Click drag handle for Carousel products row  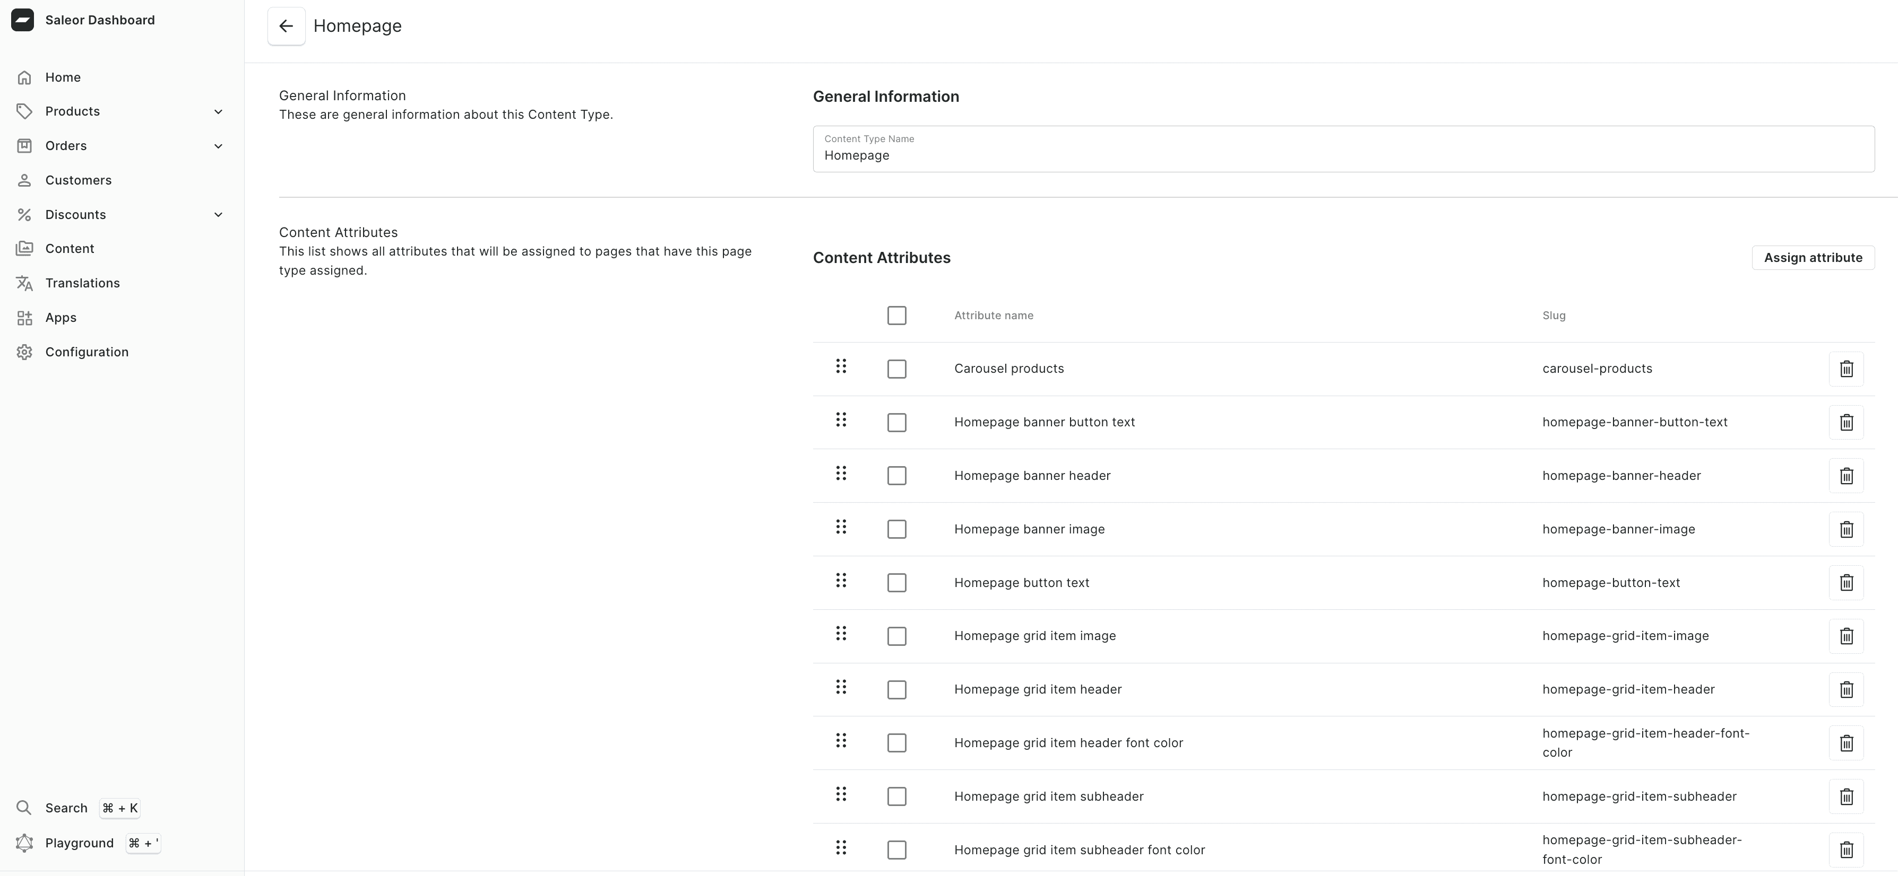tap(841, 366)
